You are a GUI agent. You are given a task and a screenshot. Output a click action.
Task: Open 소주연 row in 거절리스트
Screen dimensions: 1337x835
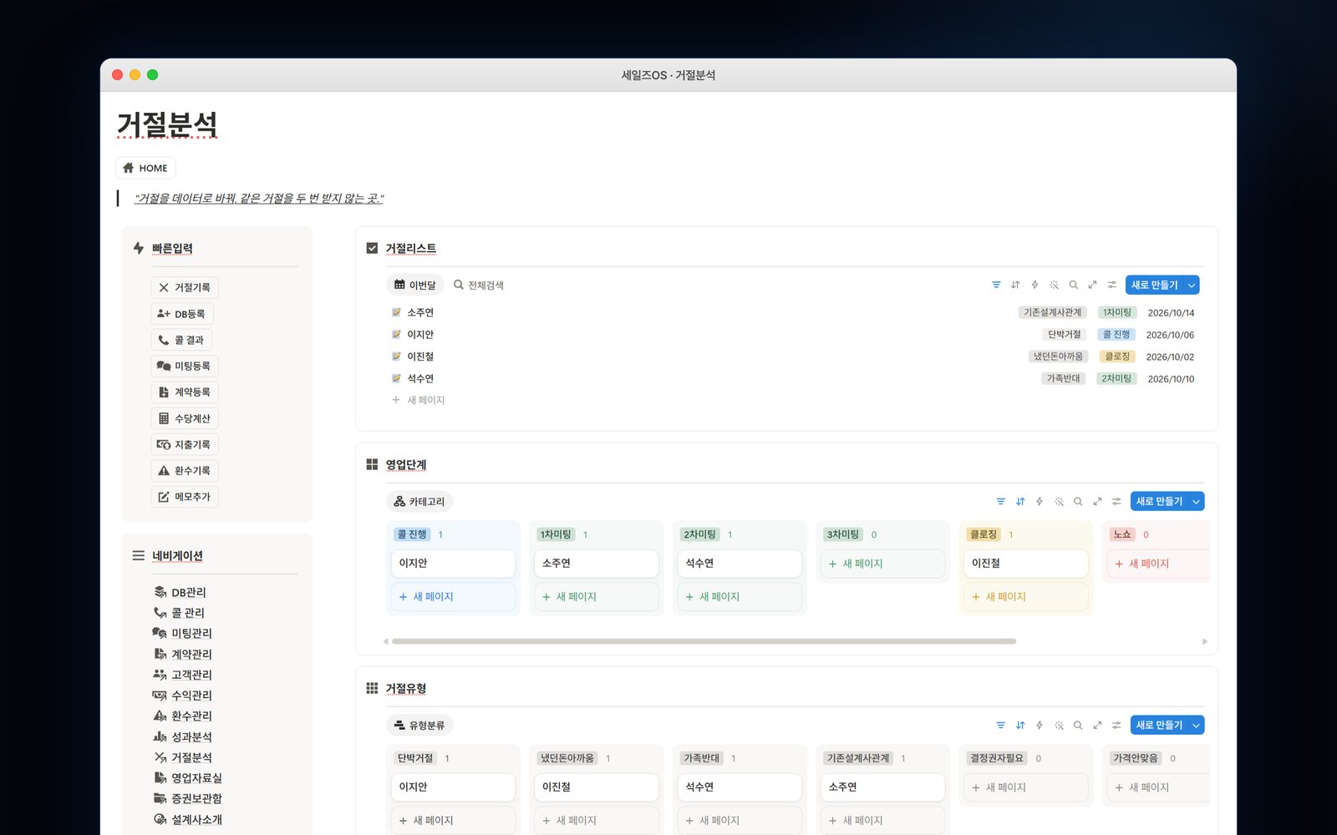pos(793,312)
